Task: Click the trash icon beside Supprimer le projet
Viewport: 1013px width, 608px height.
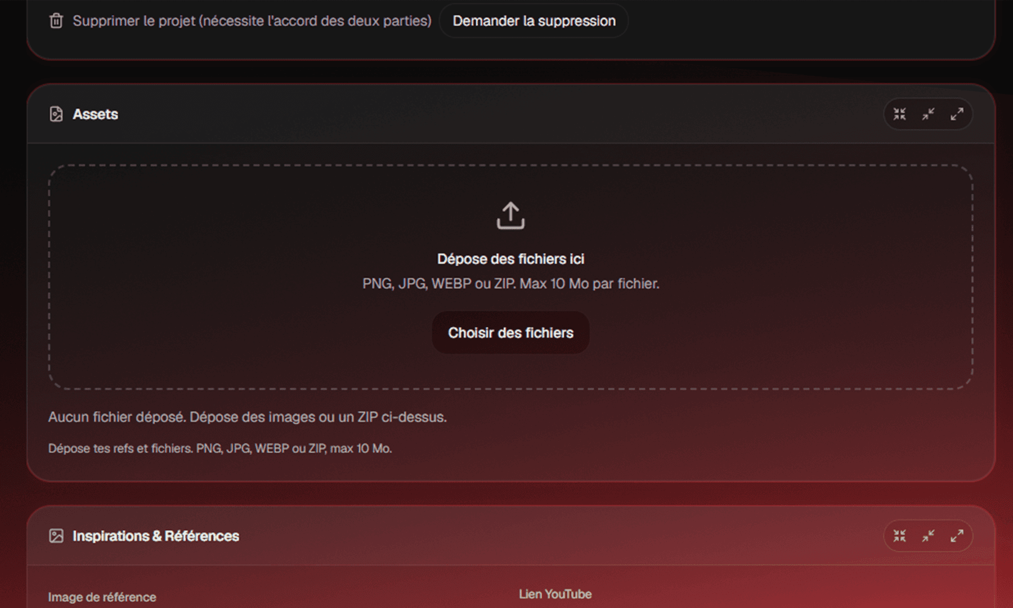Action: click(56, 21)
